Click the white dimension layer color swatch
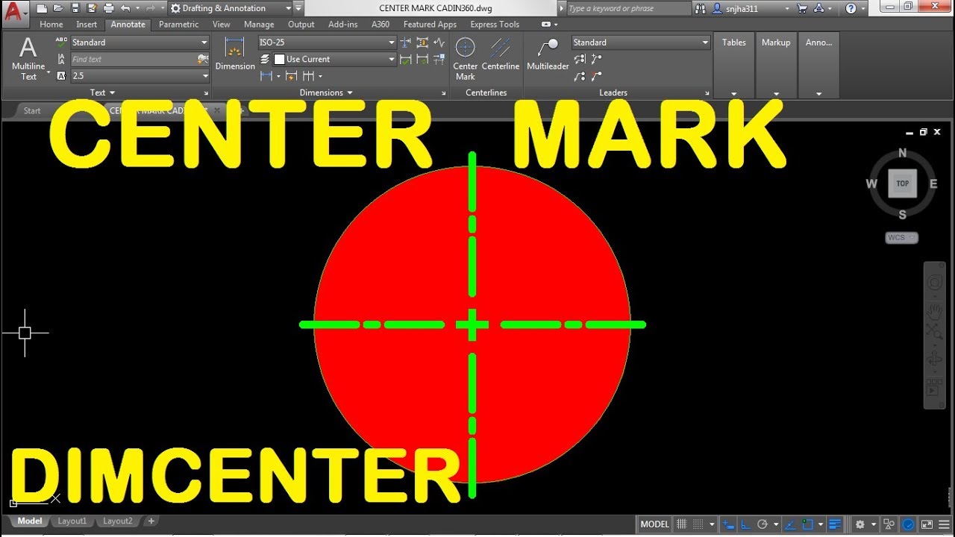The image size is (955, 537). coord(279,59)
